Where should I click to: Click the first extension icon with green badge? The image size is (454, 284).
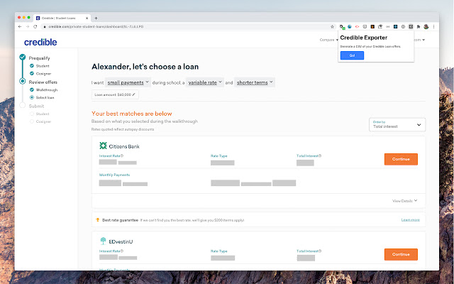[342, 27]
